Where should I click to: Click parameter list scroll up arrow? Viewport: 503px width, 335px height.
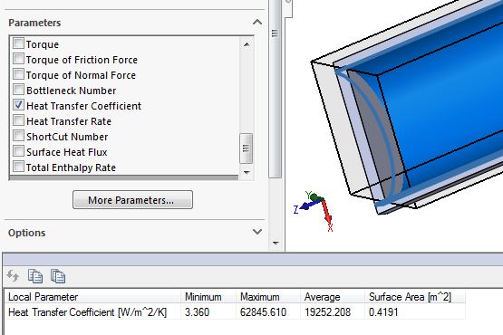[x=247, y=44]
